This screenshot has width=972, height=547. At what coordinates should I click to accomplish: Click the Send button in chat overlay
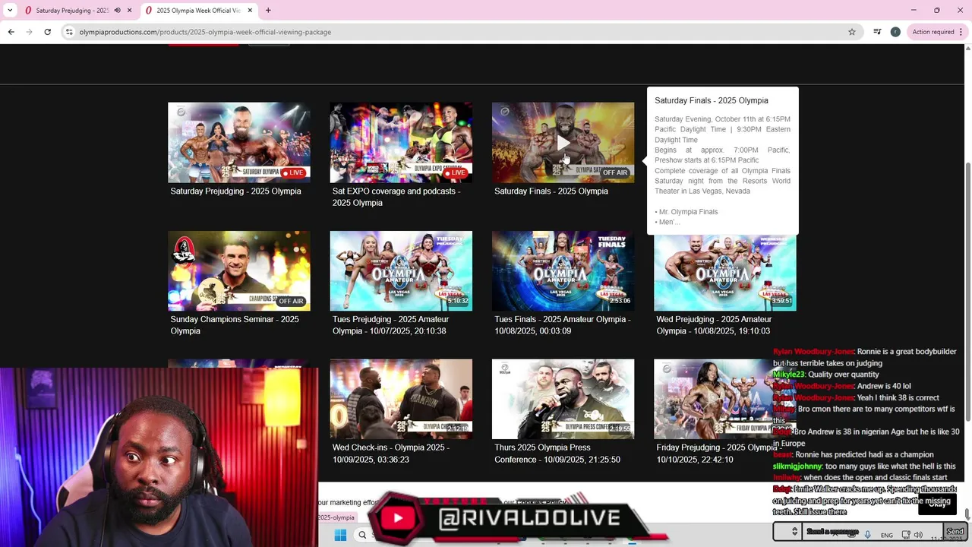point(955,532)
